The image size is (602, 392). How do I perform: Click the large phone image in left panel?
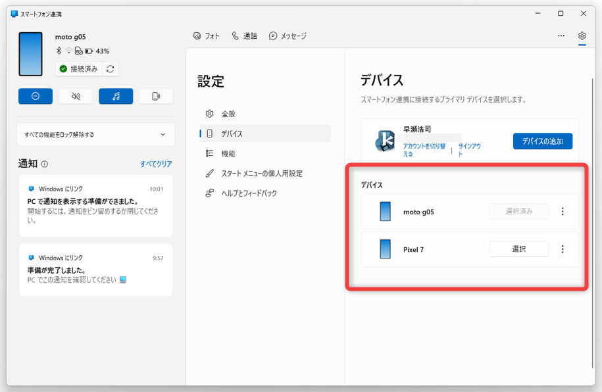pyautogui.click(x=31, y=54)
